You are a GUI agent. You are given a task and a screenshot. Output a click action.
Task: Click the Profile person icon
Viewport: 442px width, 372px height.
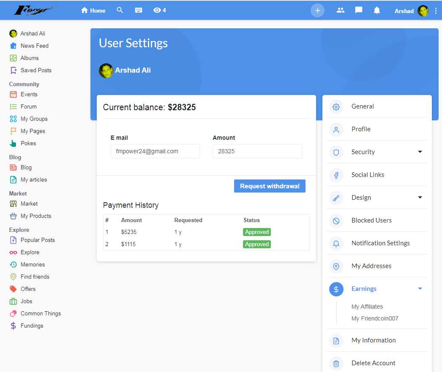(336, 130)
